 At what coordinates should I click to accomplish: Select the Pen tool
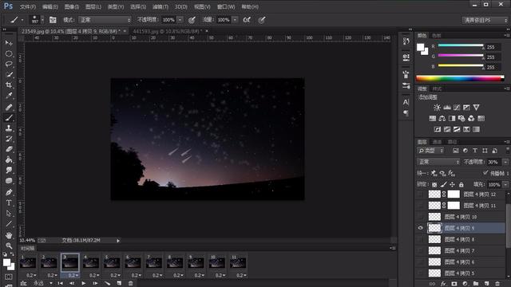(9, 192)
